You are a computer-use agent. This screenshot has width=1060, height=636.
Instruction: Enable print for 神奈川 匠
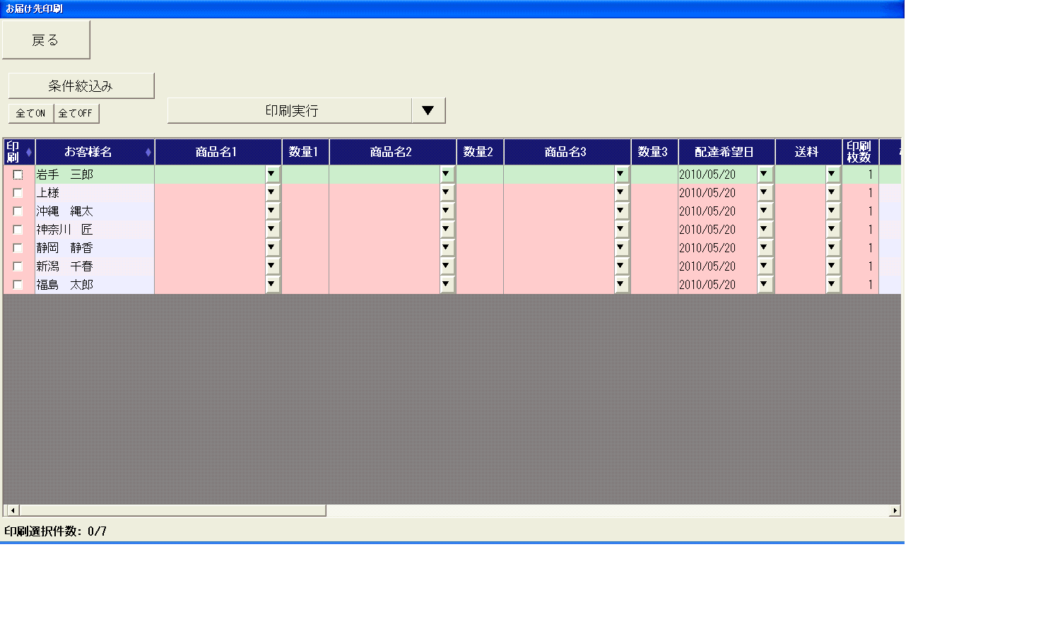pos(18,230)
